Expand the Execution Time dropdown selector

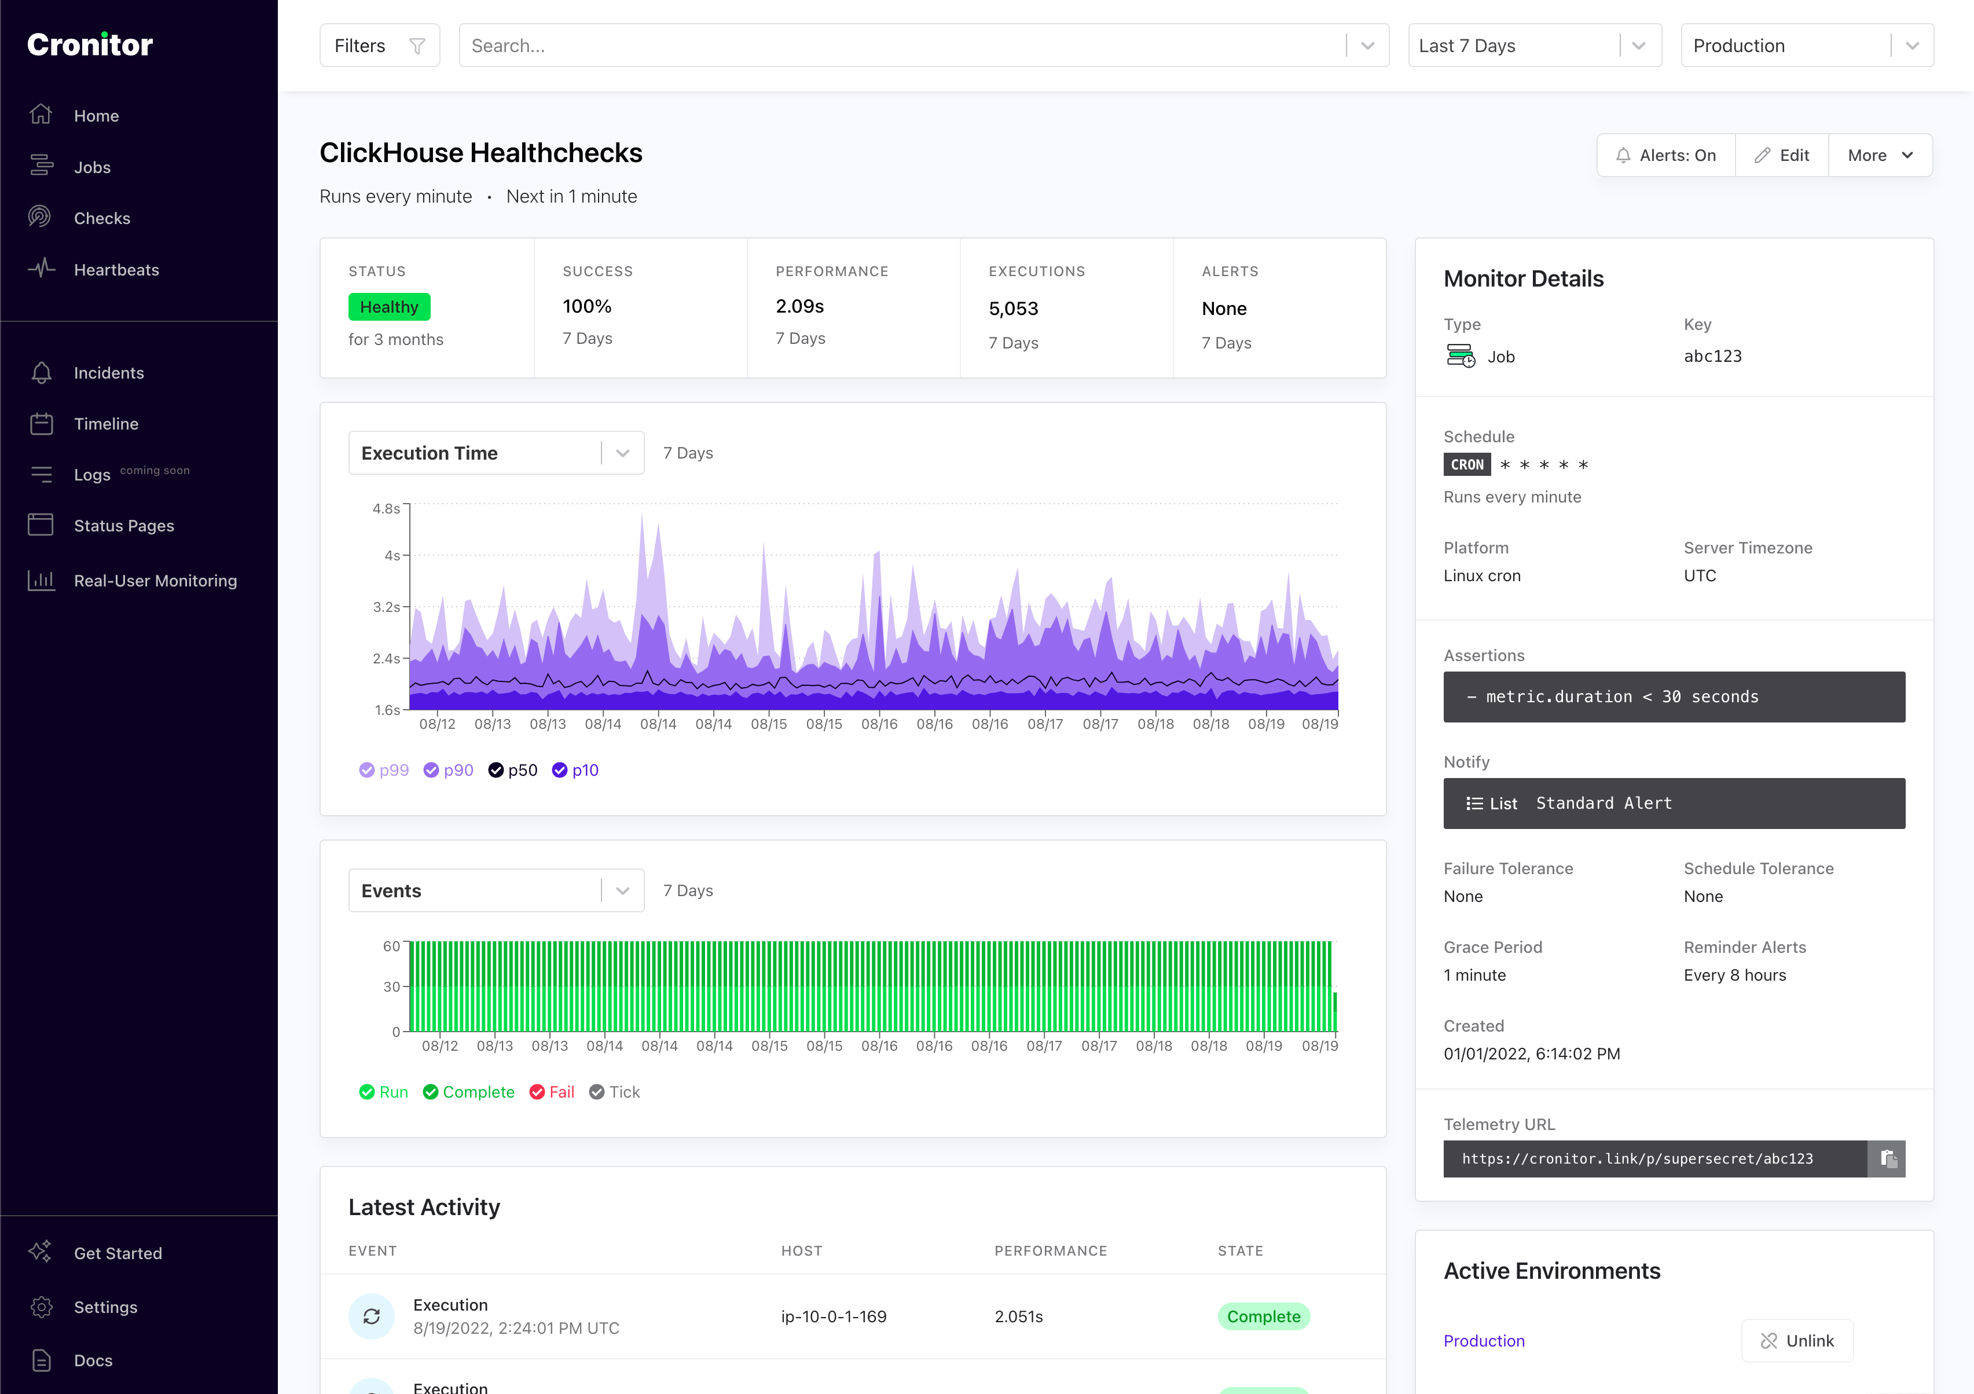tap(620, 451)
